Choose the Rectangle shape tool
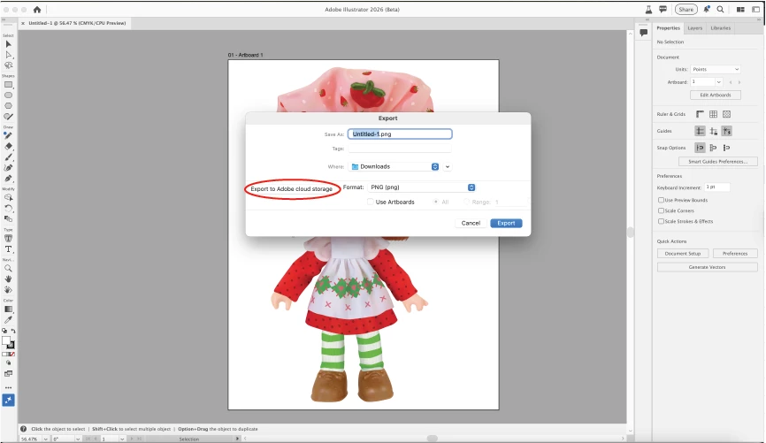Viewport: 766px width, 443px height. coord(8,85)
